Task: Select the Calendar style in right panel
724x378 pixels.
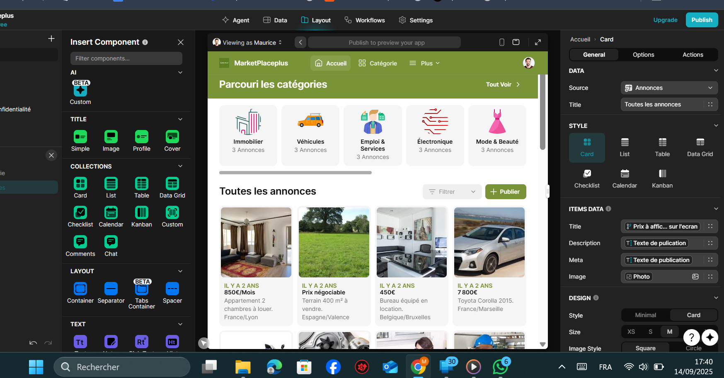Action: 624,178
